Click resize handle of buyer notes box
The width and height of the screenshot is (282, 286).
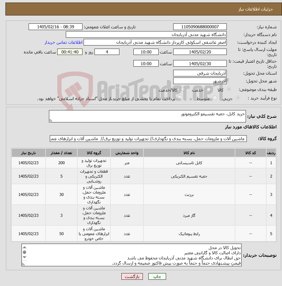coord(23,264)
